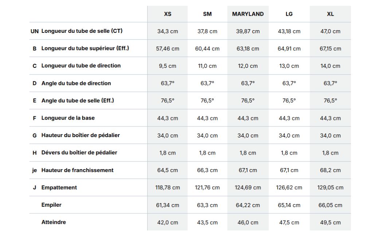This screenshot has width=379, height=237.
Task: Click the 'Longueur de la base' label
Action: coord(68,118)
